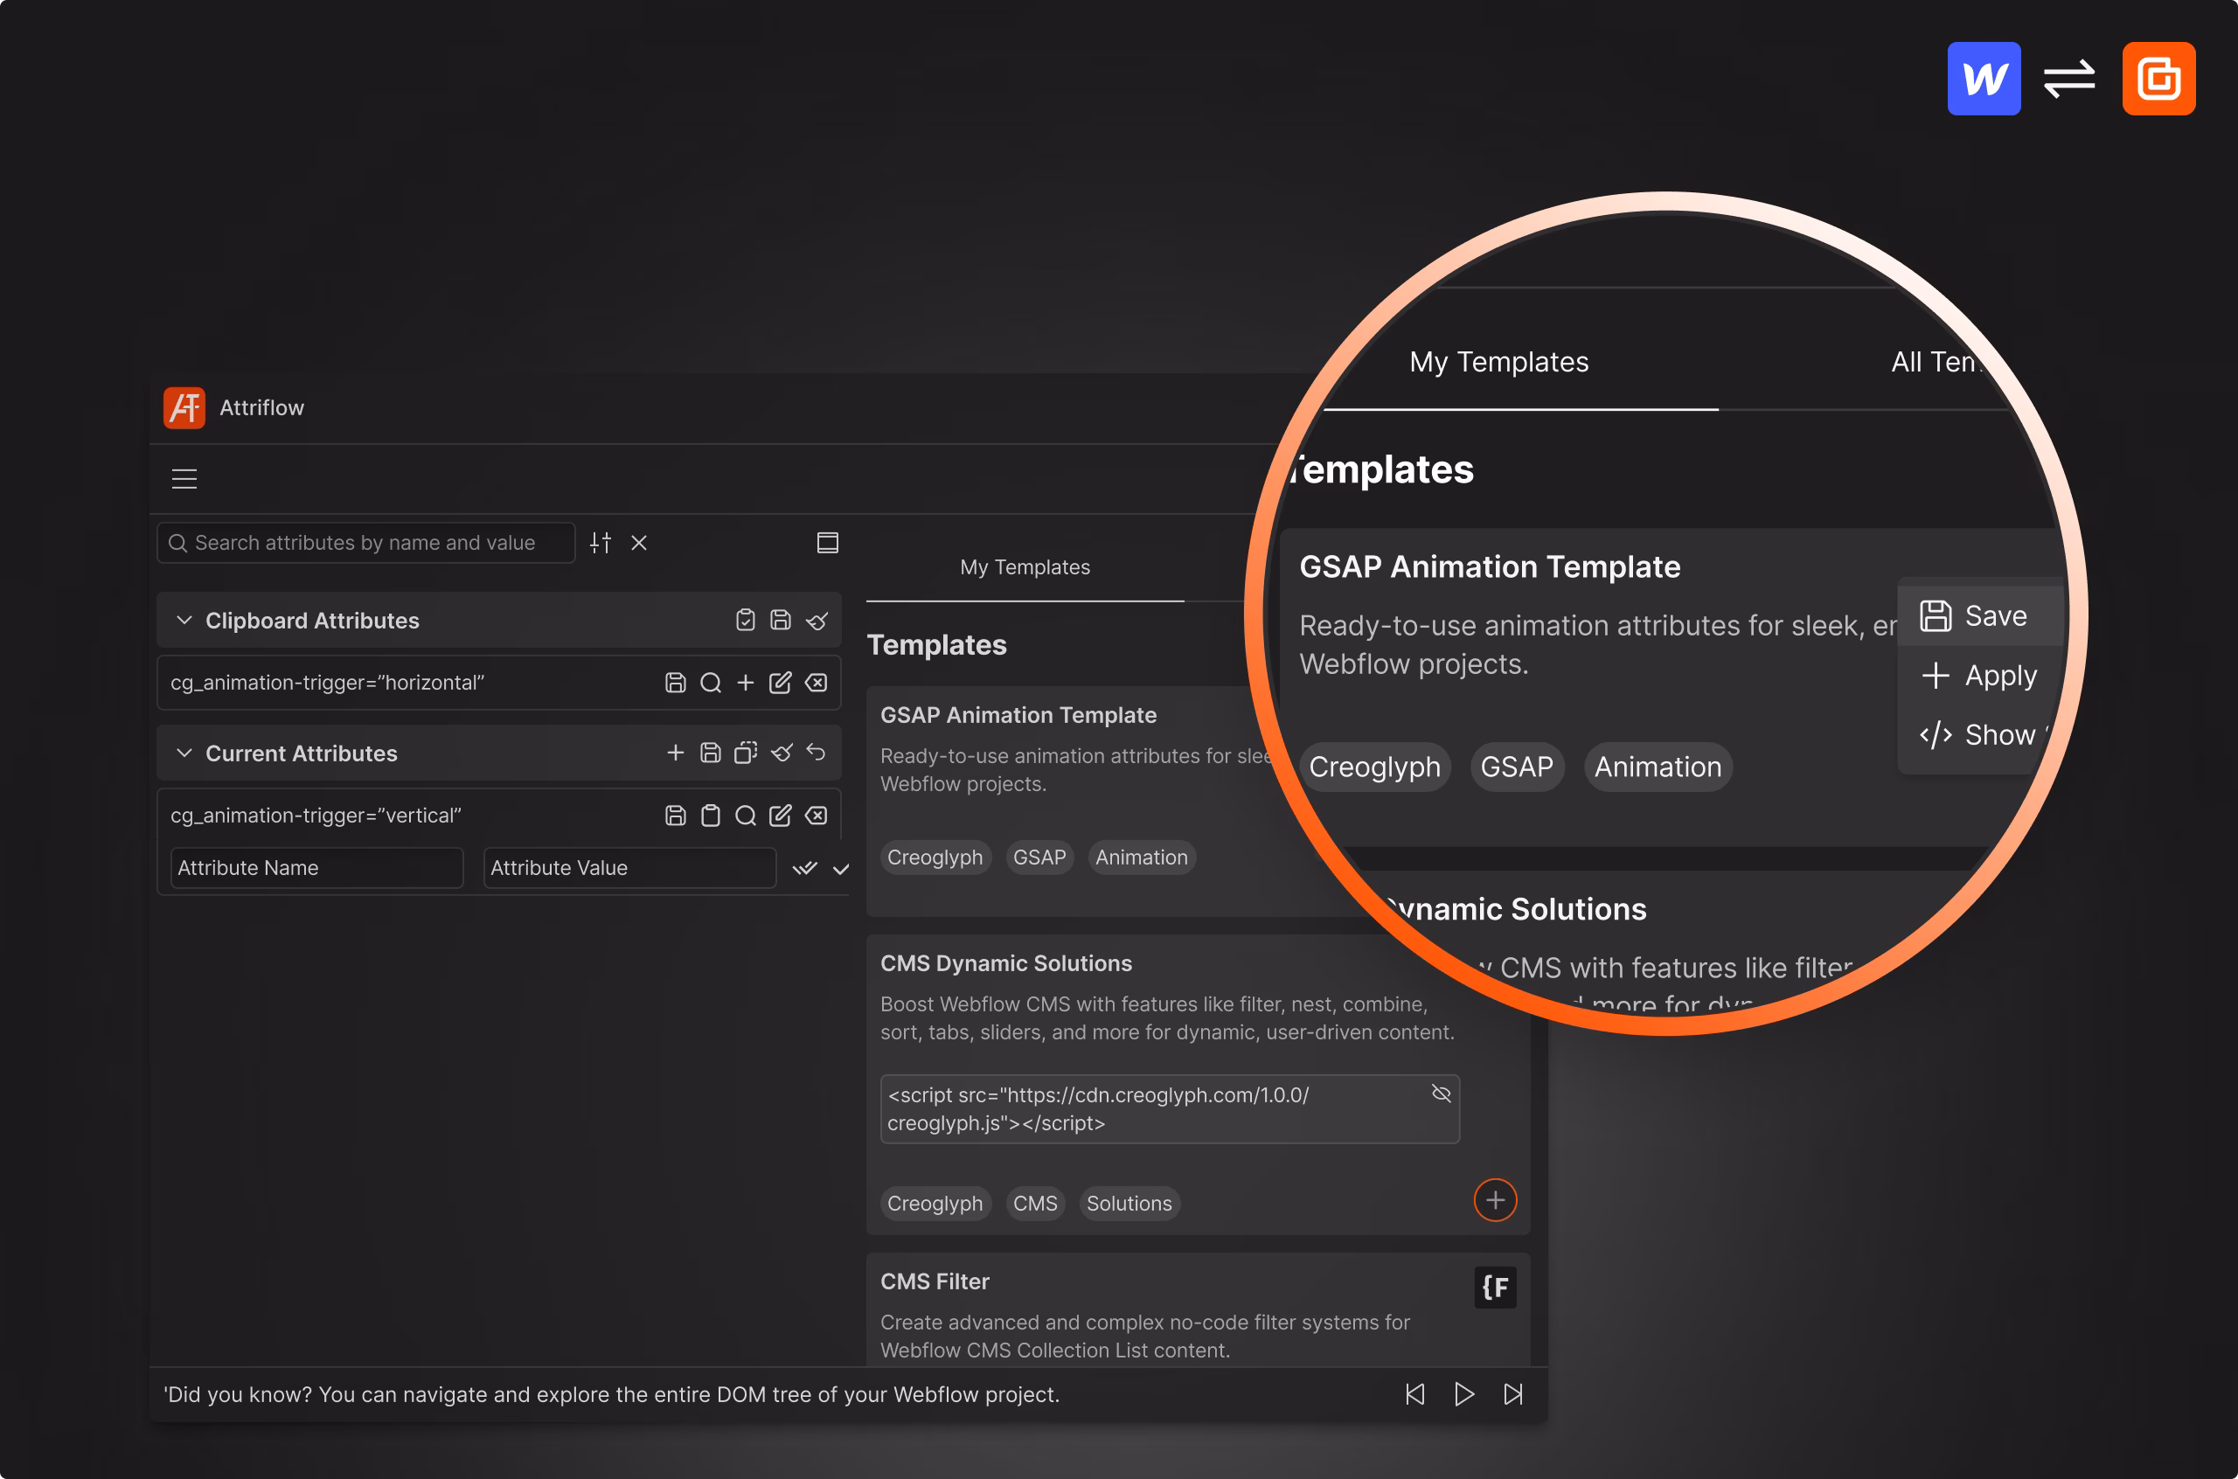The image size is (2238, 1479).
Task: Edit the horizontal trigger attribute
Action: 780,682
